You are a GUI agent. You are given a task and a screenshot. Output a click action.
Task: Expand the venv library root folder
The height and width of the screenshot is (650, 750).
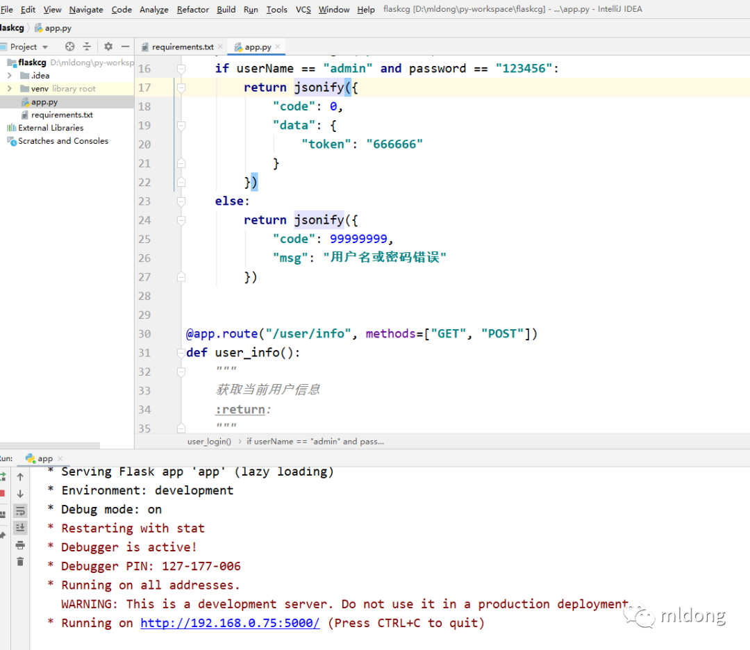10,89
